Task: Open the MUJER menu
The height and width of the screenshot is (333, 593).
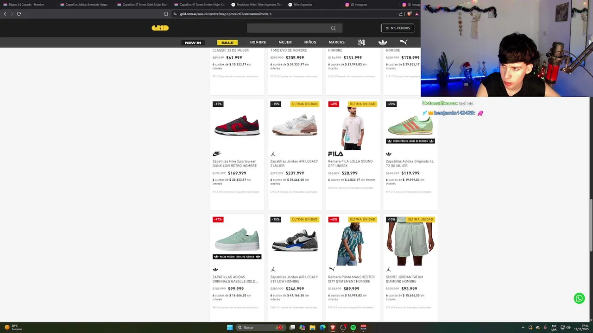Action: click(x=285, y=42)
